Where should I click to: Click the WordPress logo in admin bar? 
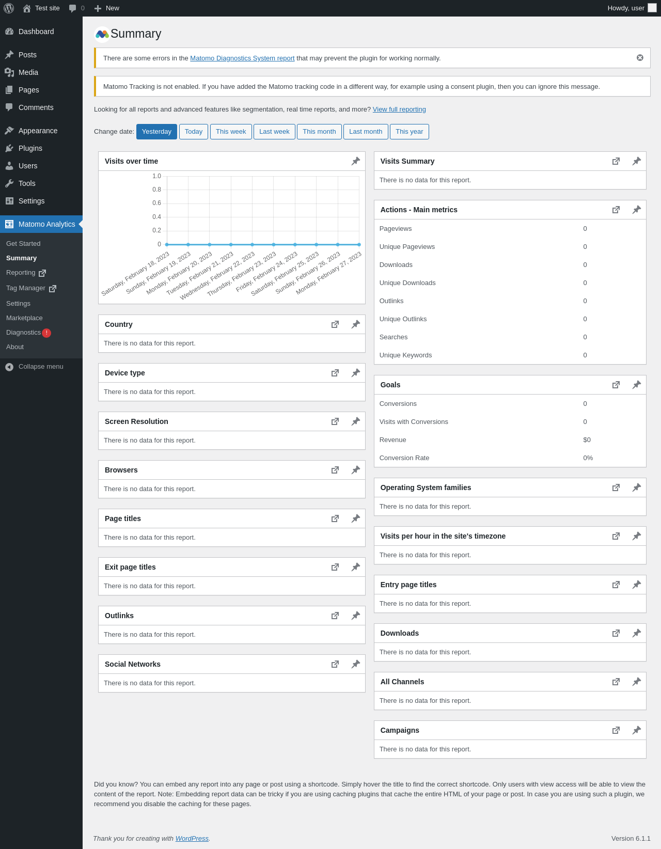point(9,8)
